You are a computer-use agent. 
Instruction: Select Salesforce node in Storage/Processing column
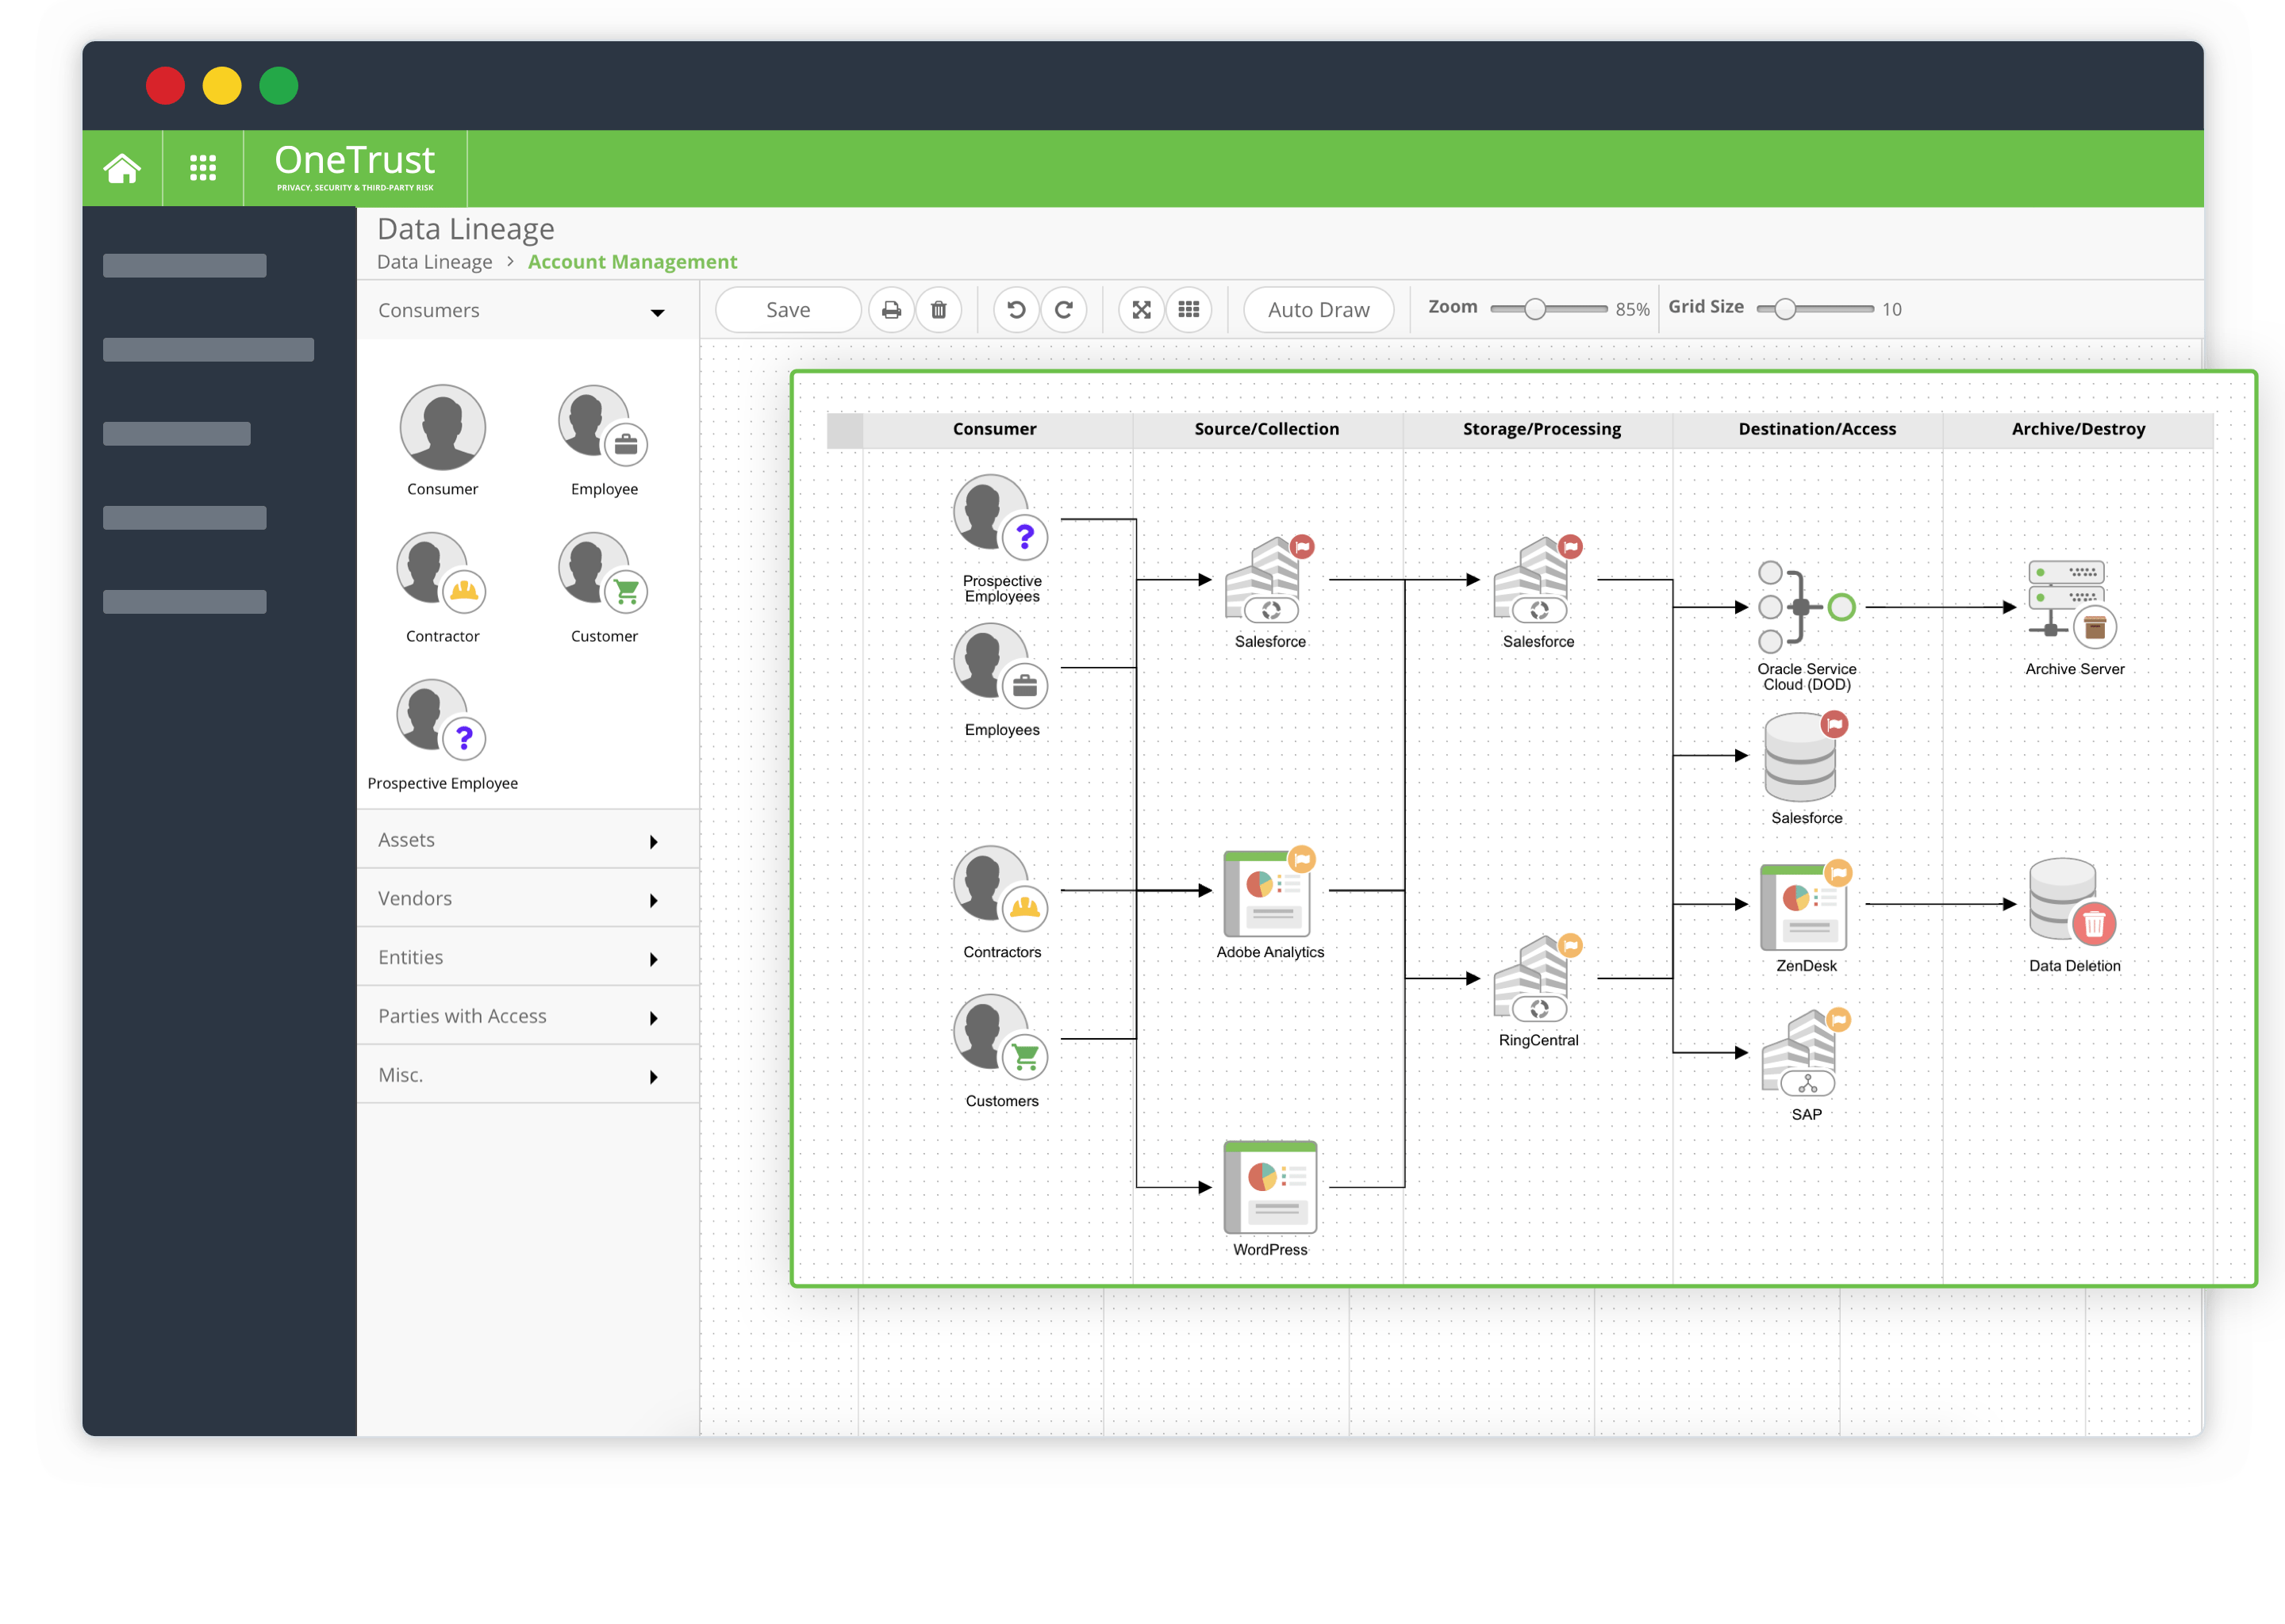1537,580
